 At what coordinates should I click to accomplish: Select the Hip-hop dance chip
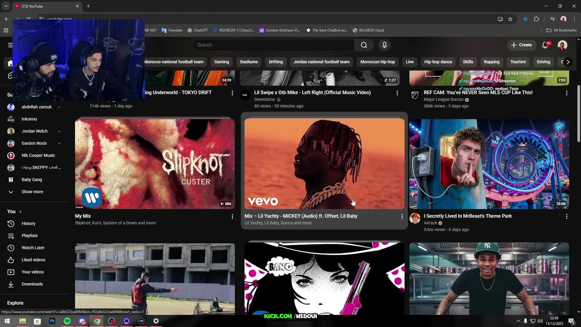coord(438,62)
